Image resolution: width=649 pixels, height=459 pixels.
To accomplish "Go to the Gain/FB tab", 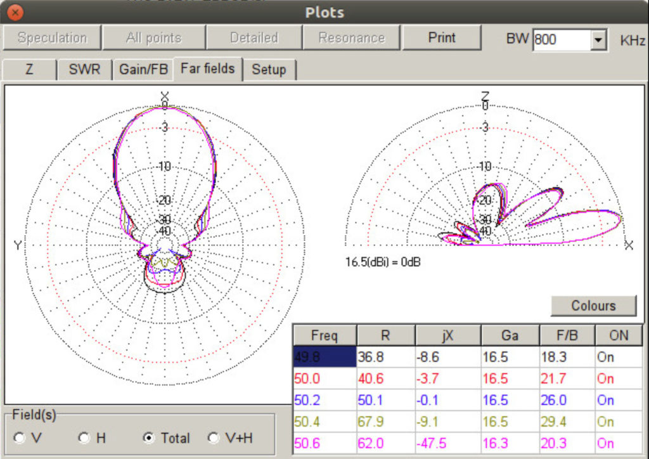I will click(x=143, y=70).
